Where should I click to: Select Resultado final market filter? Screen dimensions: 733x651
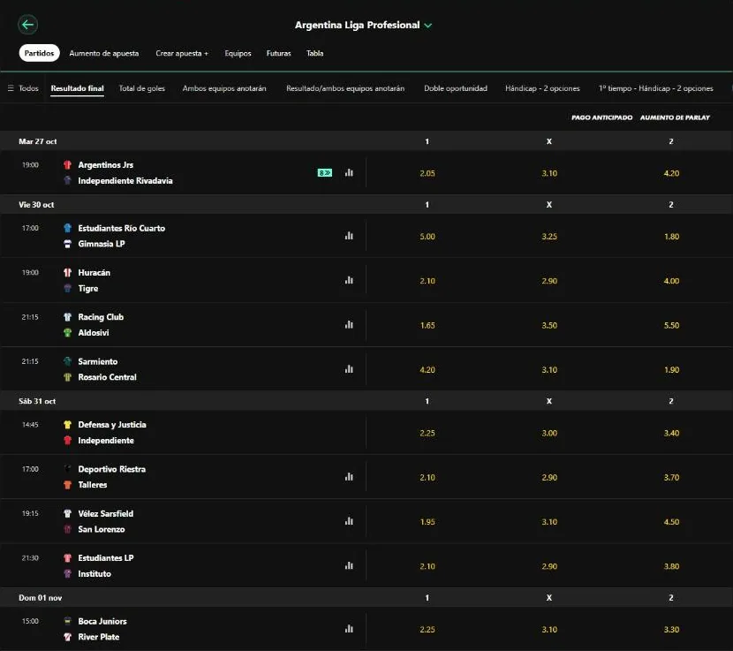77,88
